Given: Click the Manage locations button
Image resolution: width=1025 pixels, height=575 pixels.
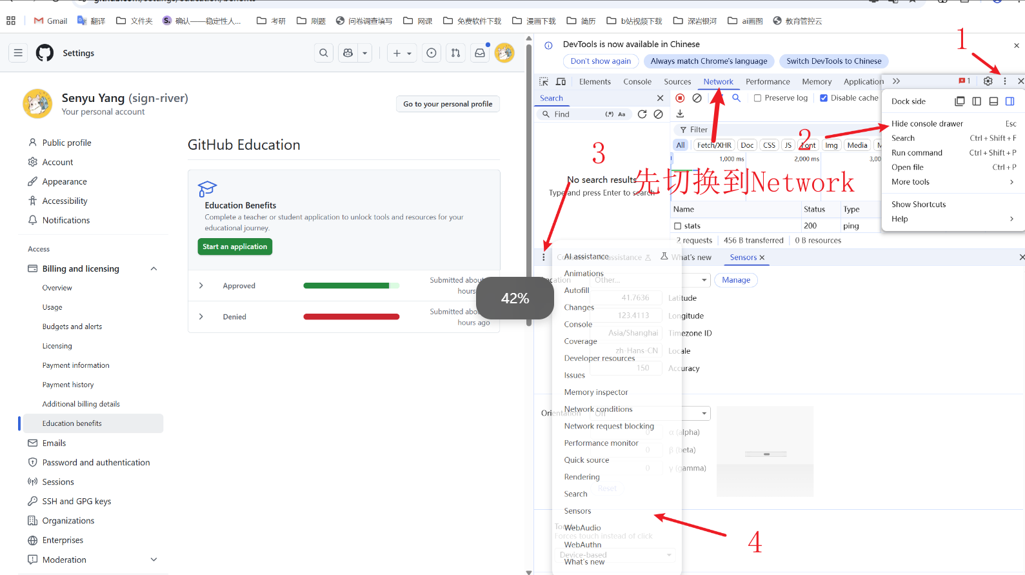Looking at the screenshot, I should (736, 280).
